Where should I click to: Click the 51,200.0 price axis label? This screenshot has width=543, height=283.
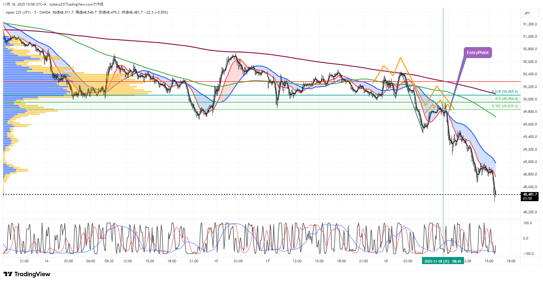tap(530, 24)
